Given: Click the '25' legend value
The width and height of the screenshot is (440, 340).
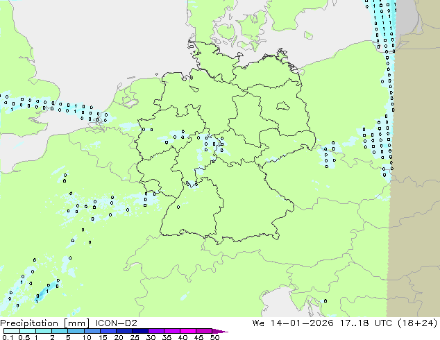Looking at the screenshot, I should pyautogui.click(x=135, y=337).
